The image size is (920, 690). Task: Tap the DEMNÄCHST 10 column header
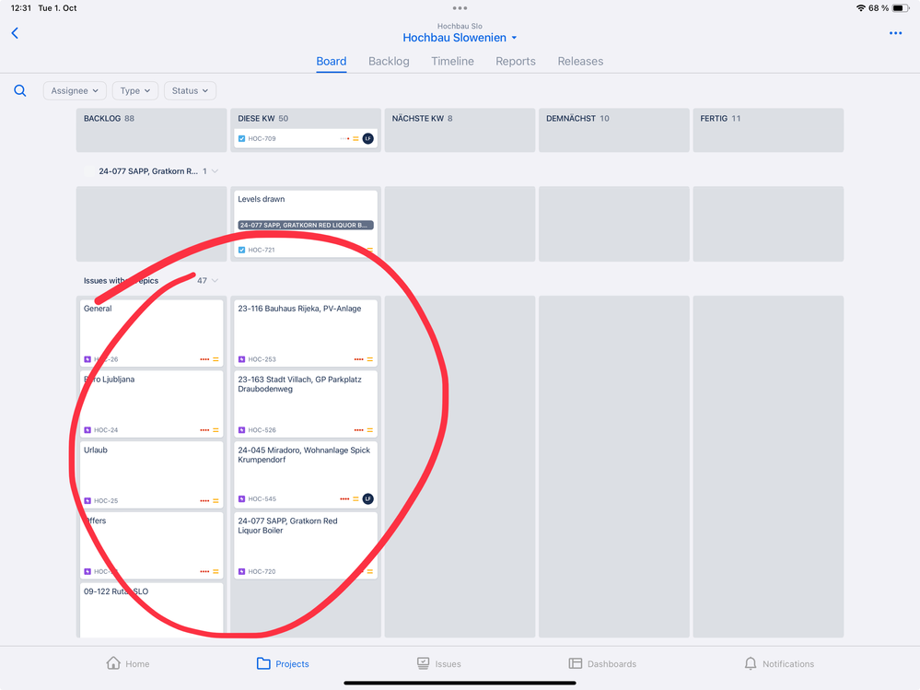point(577,119)
